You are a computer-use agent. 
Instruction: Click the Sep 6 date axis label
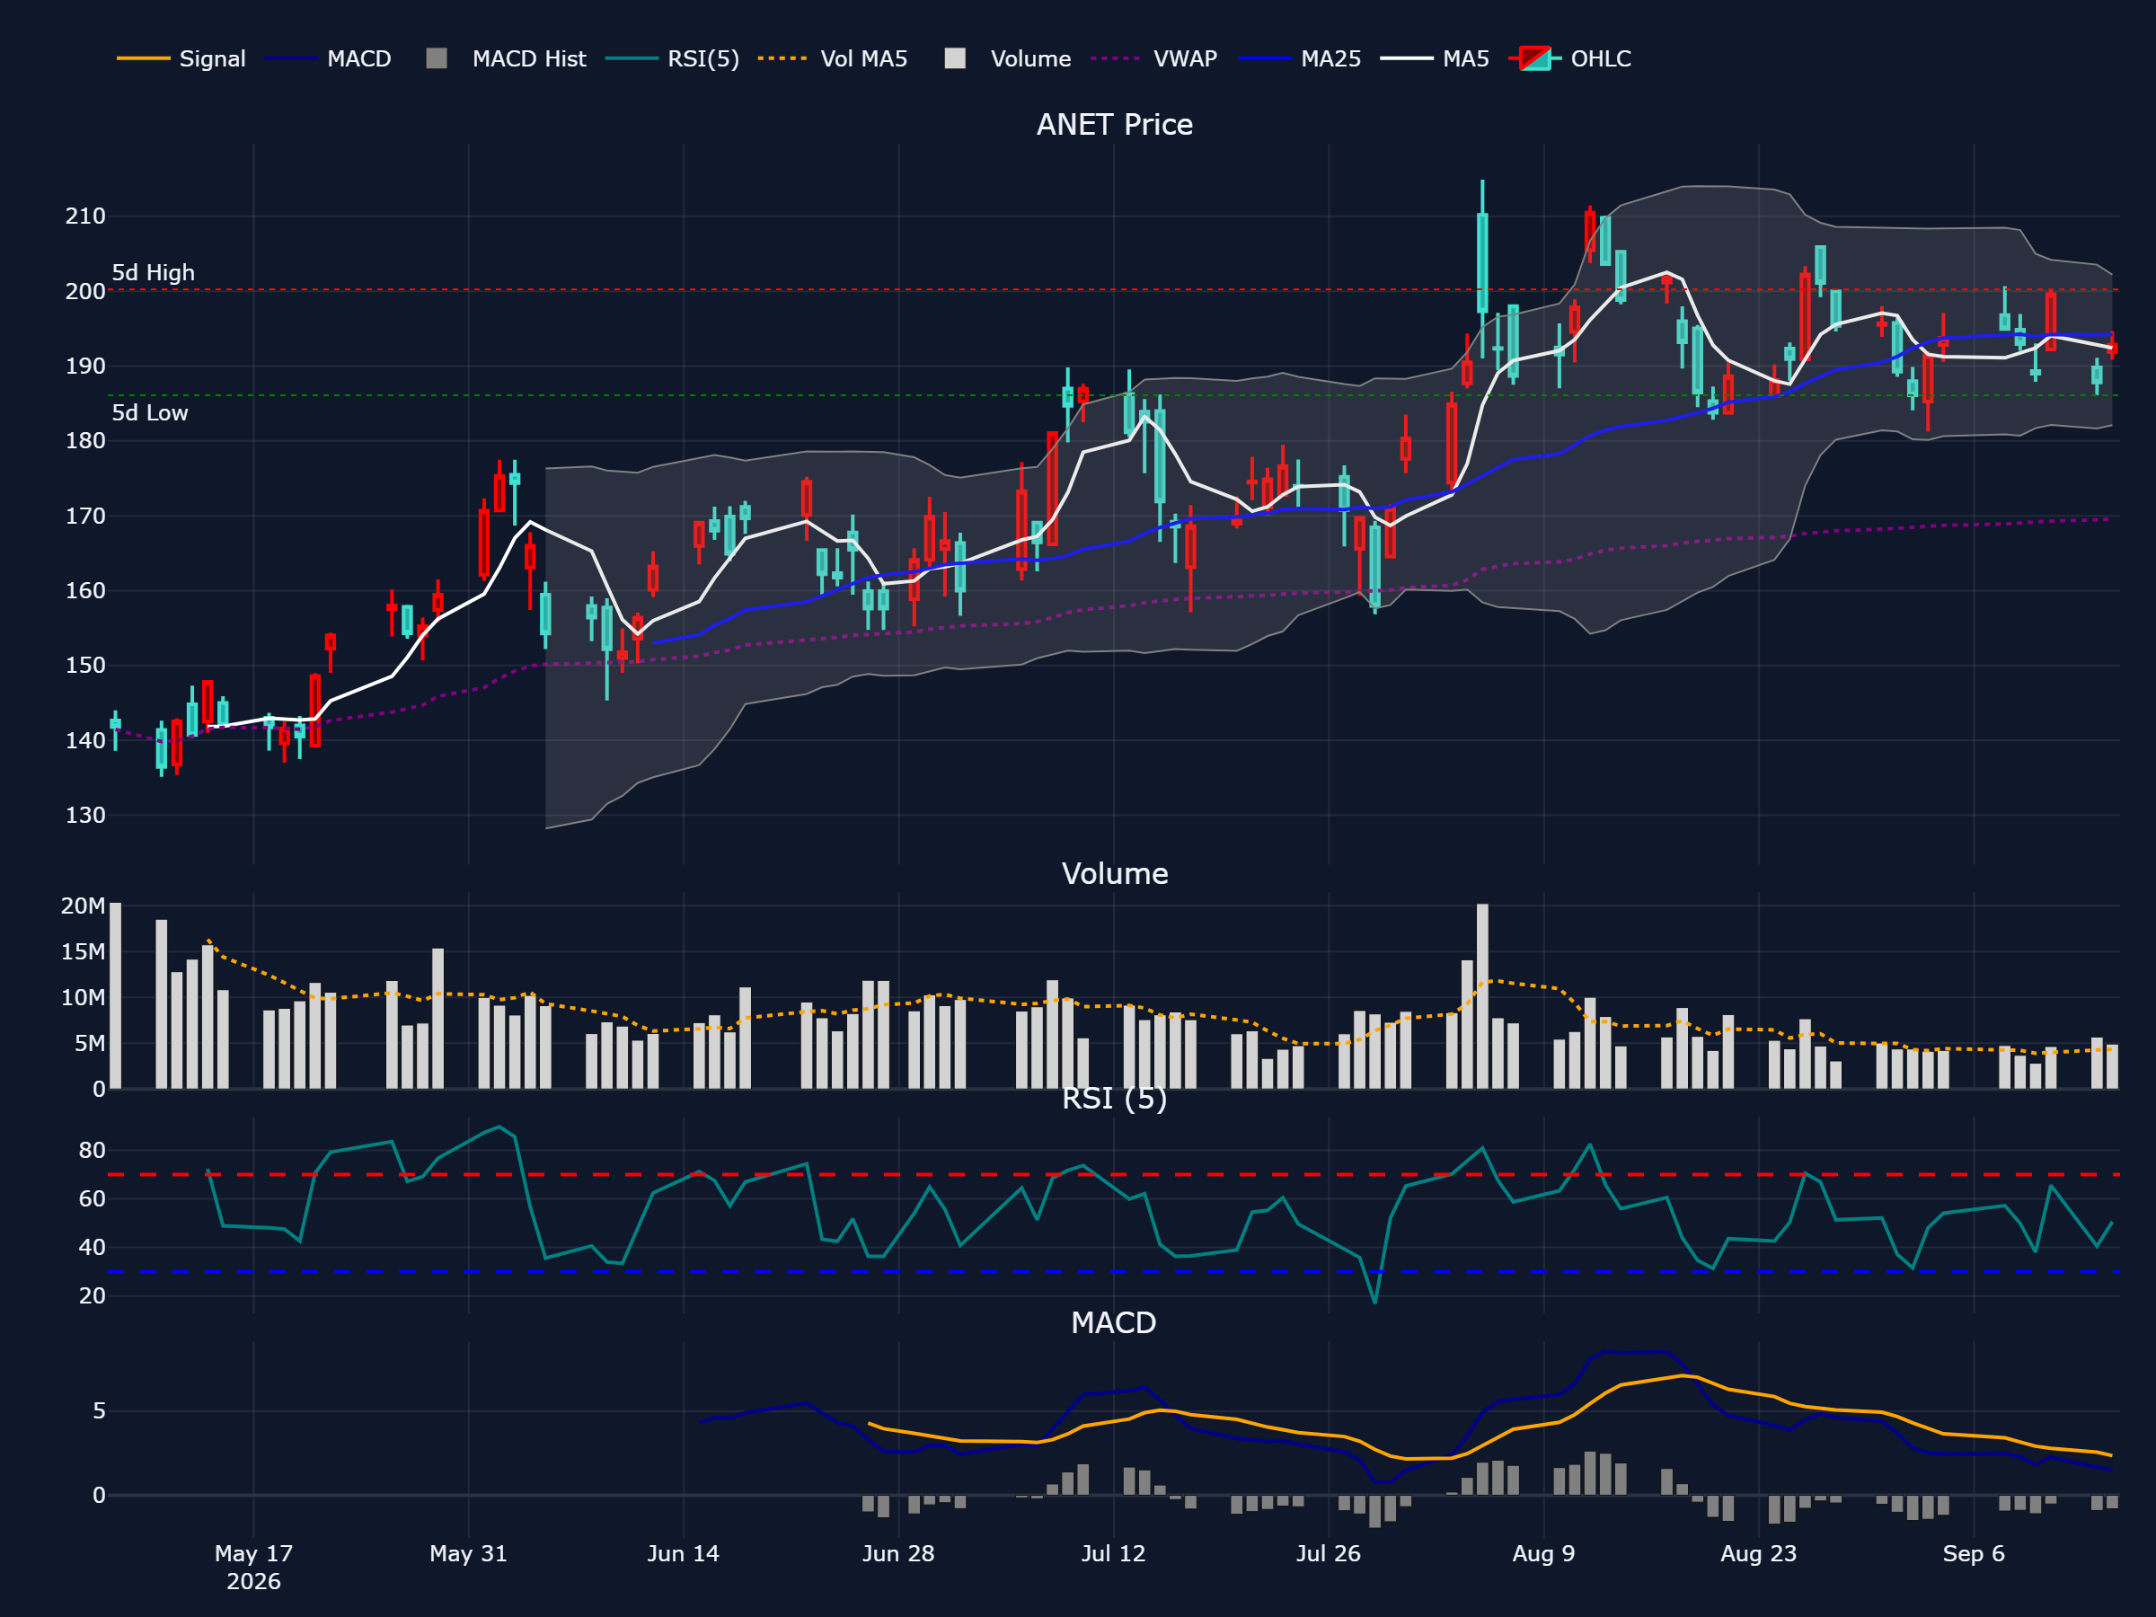1974,1553
